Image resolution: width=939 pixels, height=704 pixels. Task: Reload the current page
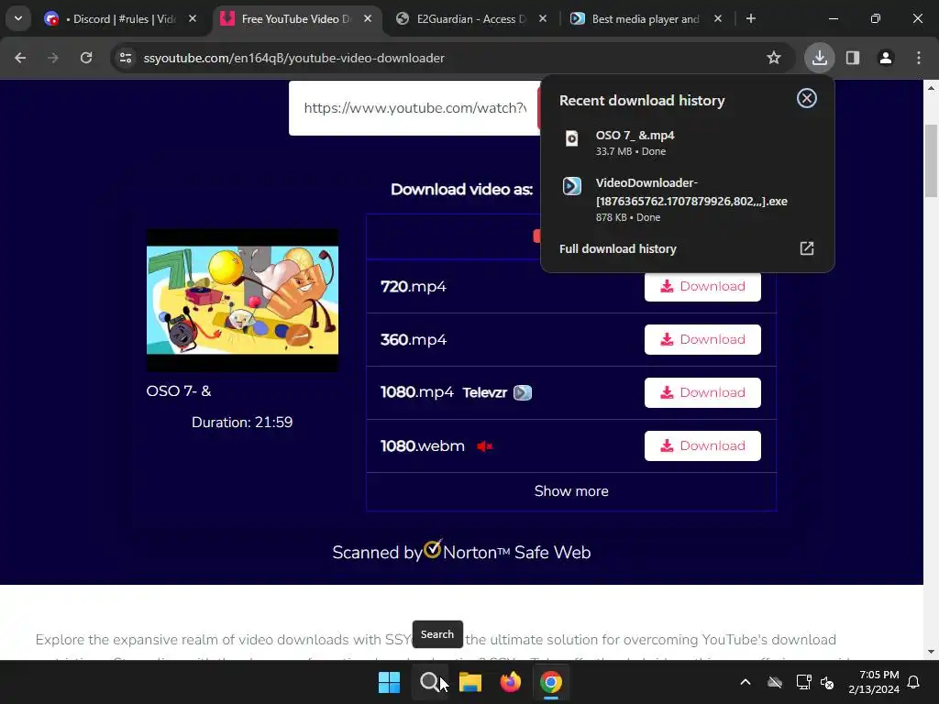pyautogui.click(x=86, y=58)
